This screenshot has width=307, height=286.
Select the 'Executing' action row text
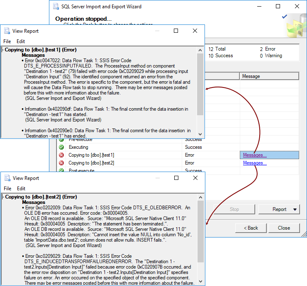coord(78,147)
